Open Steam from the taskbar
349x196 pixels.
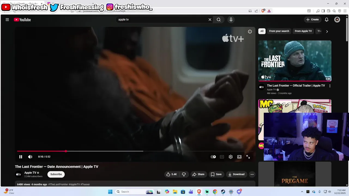[x=223, y=192]
